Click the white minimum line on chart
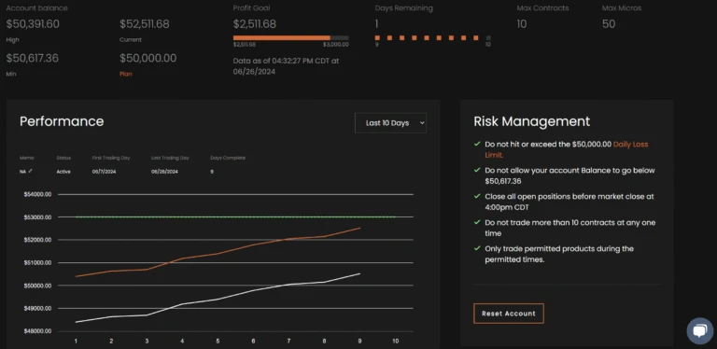This screenshot has height=349, width=717. click(218, 300)
